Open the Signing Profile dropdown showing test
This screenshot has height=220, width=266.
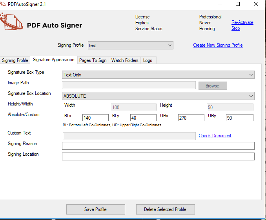[x=131, y=45]
